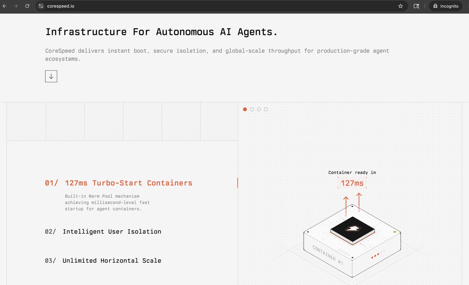Reload the corespeed.io page

(x=27, y=6)
